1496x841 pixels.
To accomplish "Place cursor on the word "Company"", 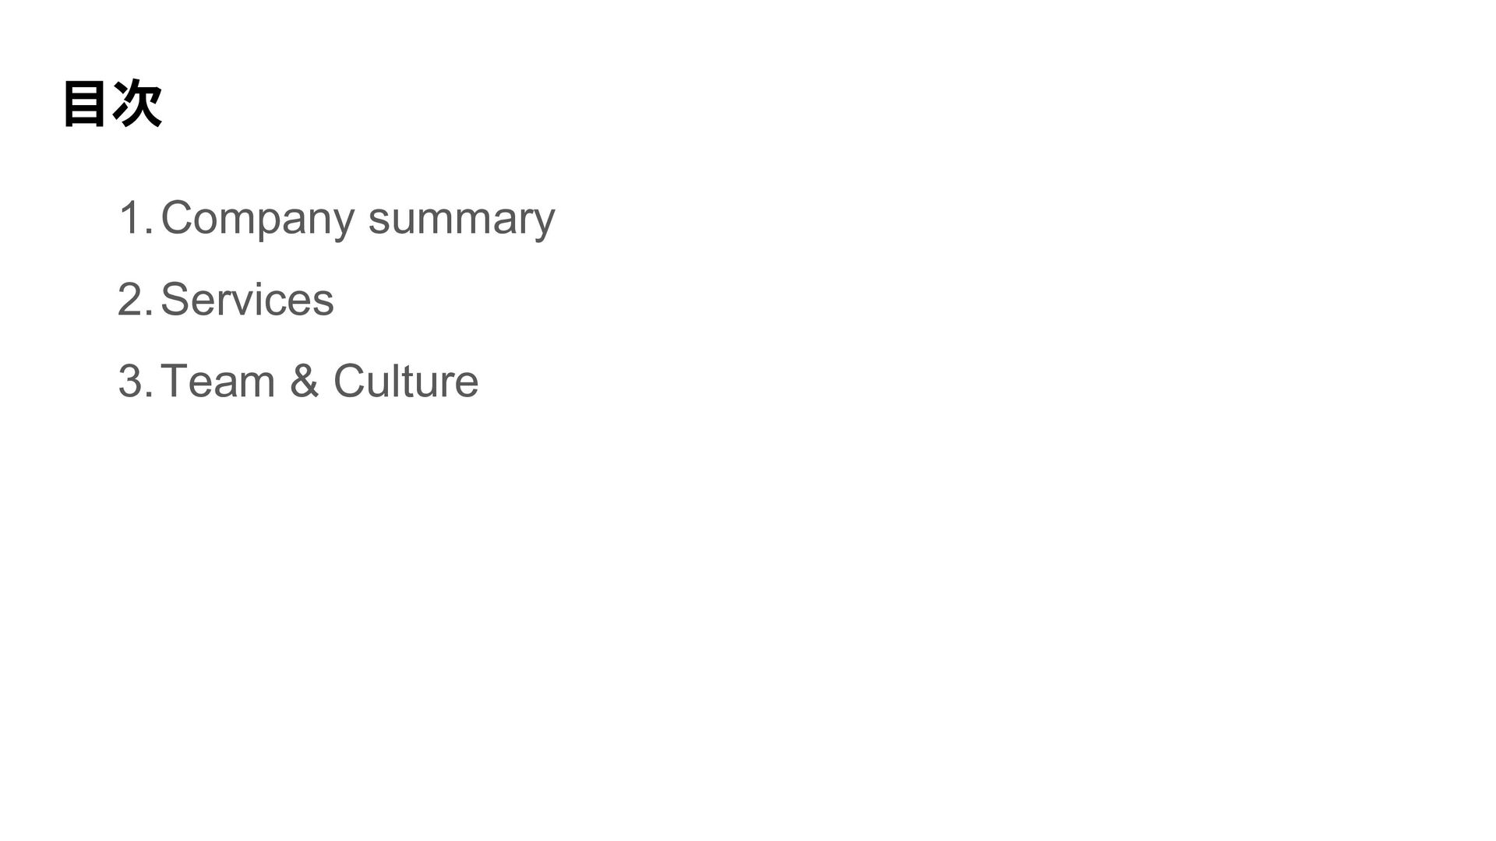I will pyautogui.click(x=258, y=219).
